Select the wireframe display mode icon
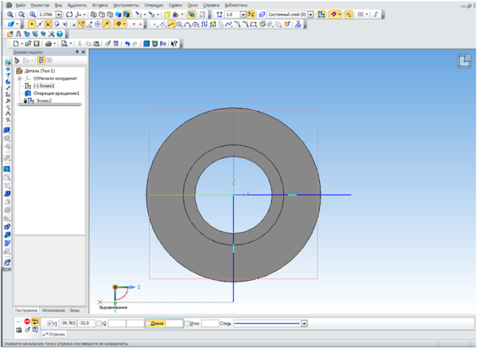 coord(94,14)
